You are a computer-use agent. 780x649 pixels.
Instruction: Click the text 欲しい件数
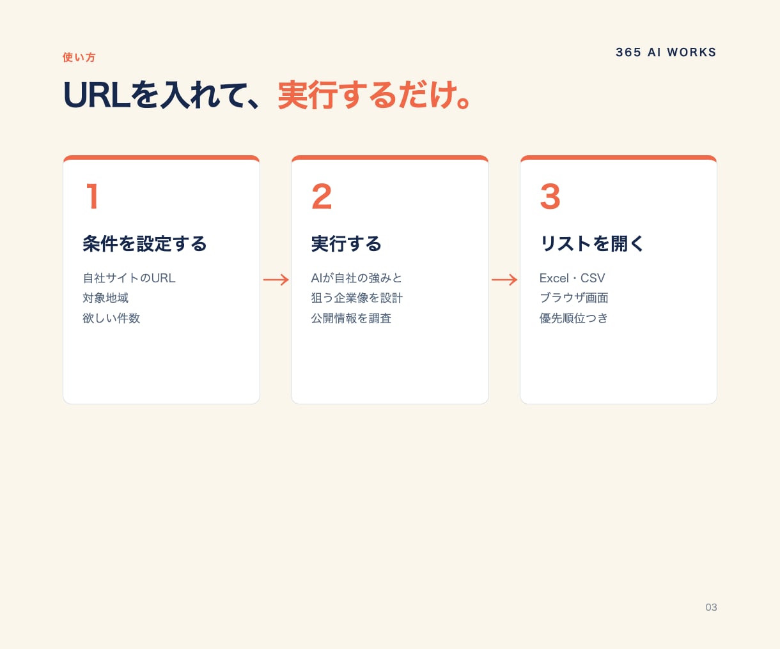tap(111, 318)
